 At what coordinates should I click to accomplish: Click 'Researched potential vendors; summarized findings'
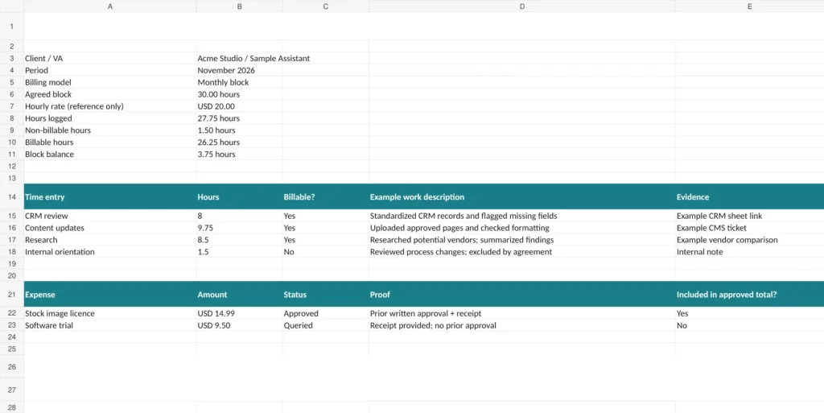pyautogui.click(x=521, y=240)
